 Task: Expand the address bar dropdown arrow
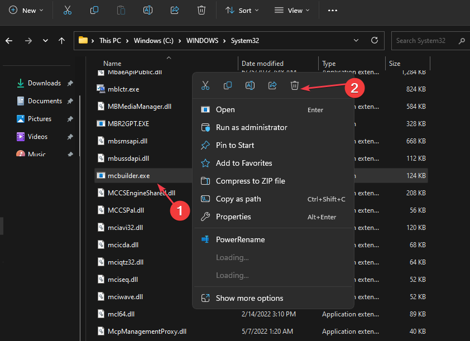pos(356,40)
